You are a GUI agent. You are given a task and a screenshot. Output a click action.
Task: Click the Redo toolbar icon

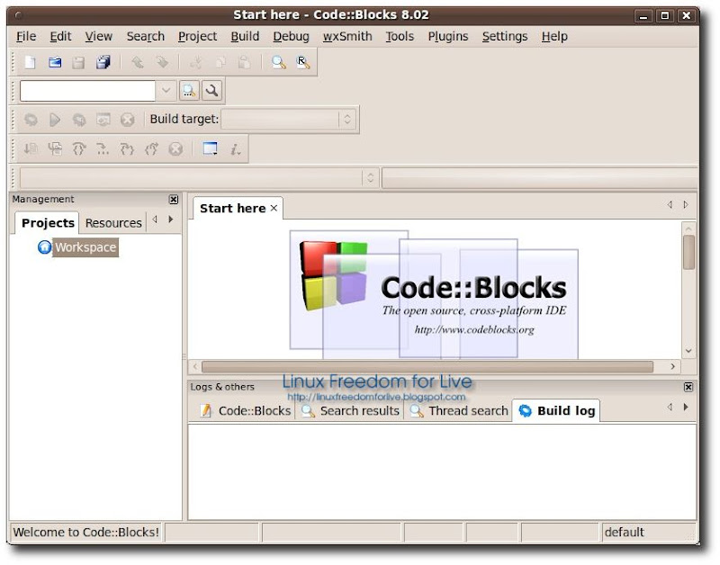tap(162, 62)
